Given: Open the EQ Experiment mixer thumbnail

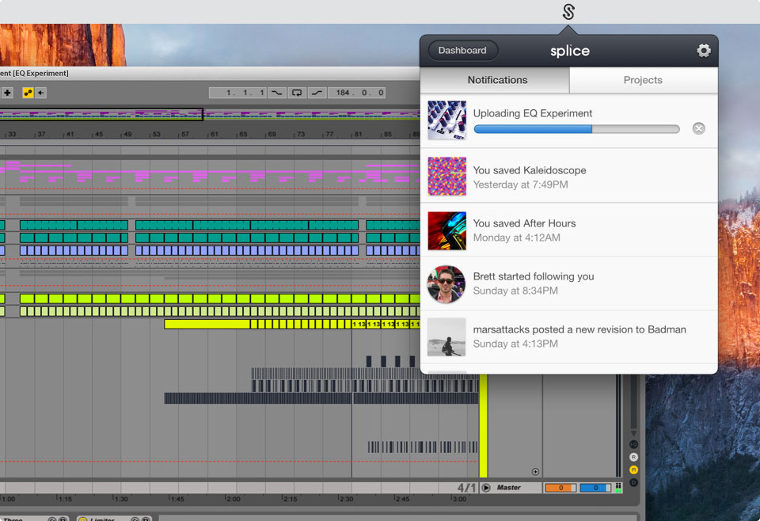Looking at the screenshot, I should pos(446,120).
